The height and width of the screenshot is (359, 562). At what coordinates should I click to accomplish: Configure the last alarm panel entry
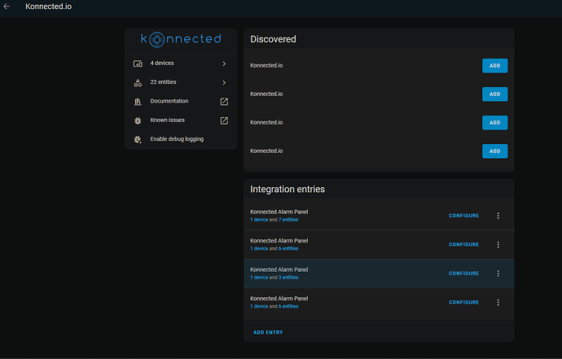pos(463,302)
